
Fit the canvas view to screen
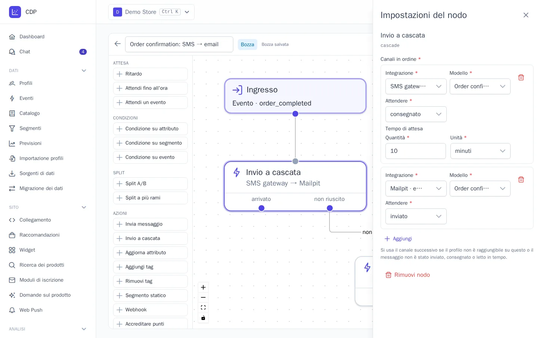coord(203,308)
